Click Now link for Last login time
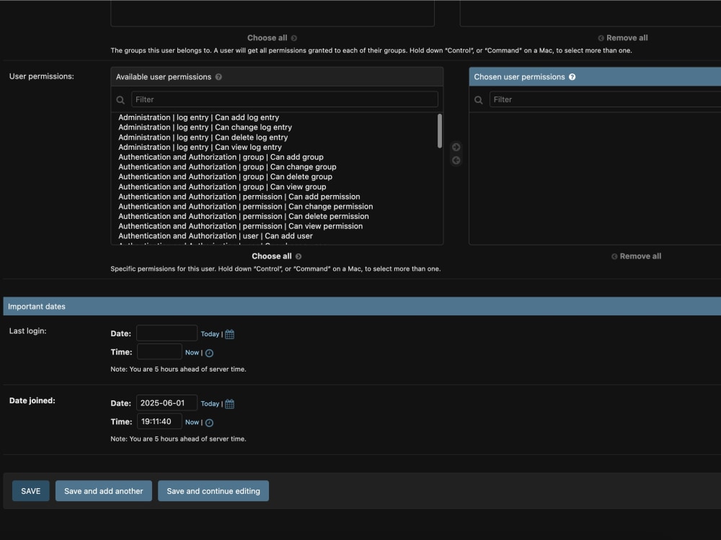 pos(192,353)
